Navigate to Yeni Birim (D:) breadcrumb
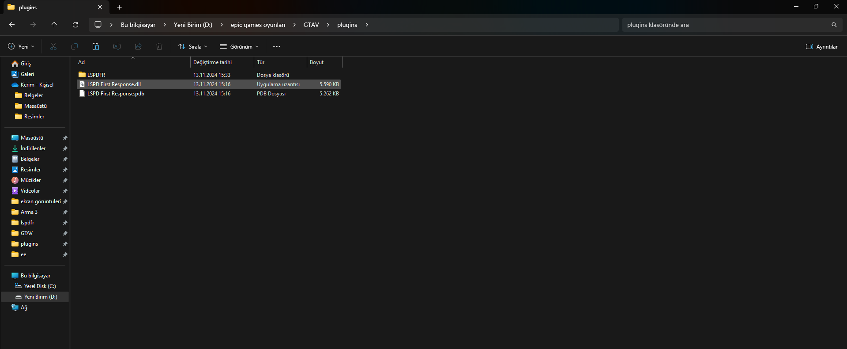Screen dimensions: 847x349 (193, 25)
